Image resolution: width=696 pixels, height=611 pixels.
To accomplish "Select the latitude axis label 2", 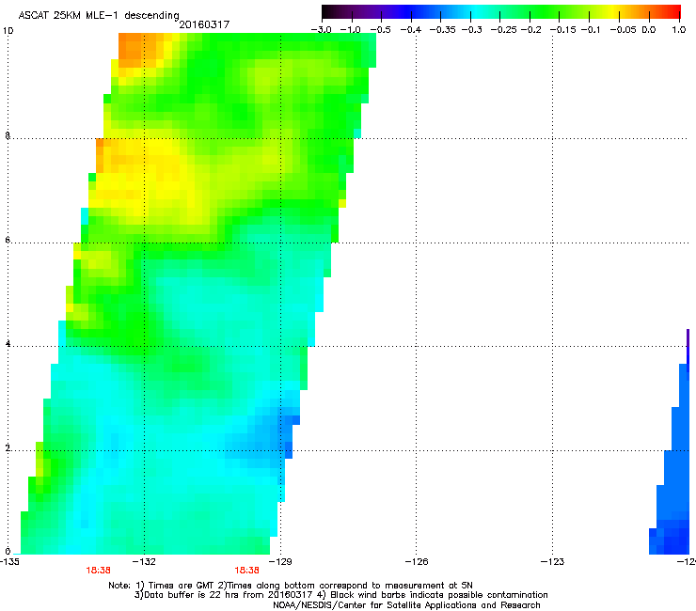I will pos(8,448).
